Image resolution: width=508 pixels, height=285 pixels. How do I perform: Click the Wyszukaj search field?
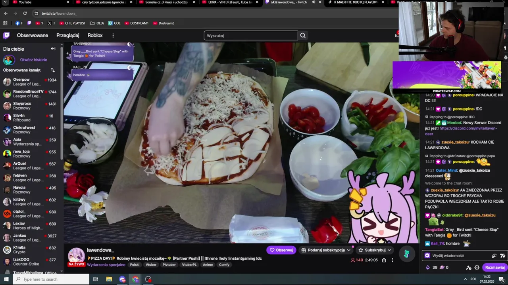click(x=251, y=36)
